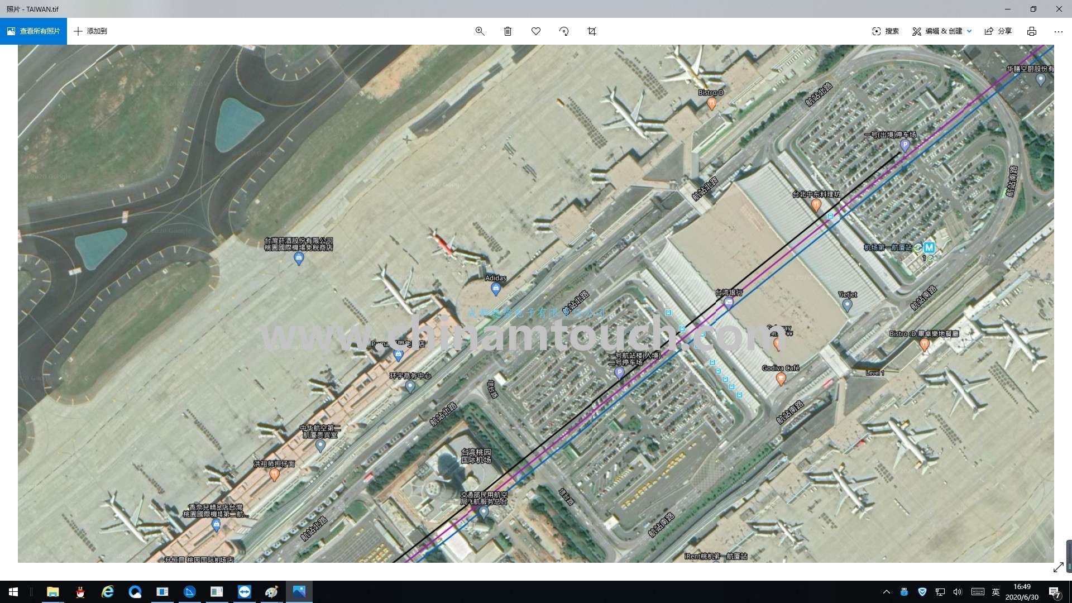Select the crop tool icon
The image size is (1072, 603).
point(592,31)
